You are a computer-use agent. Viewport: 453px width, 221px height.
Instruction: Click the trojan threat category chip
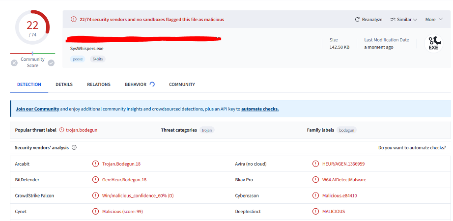tap(207, 130)
